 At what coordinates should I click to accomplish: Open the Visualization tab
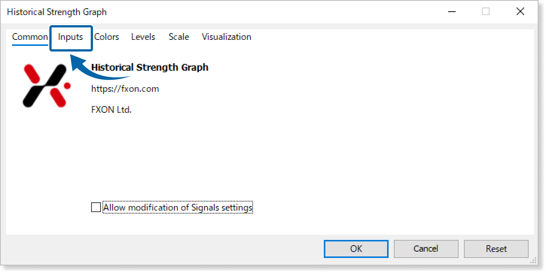pos(226,37)
